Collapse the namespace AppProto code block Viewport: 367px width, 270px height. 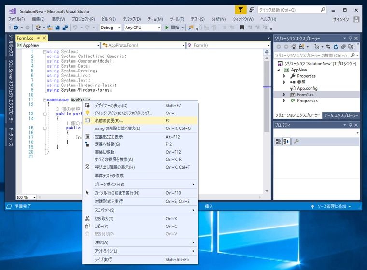pyautogui.click(x=44, y=99)
